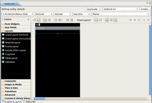Expand Custom & Library Views category

pos(16,98)
